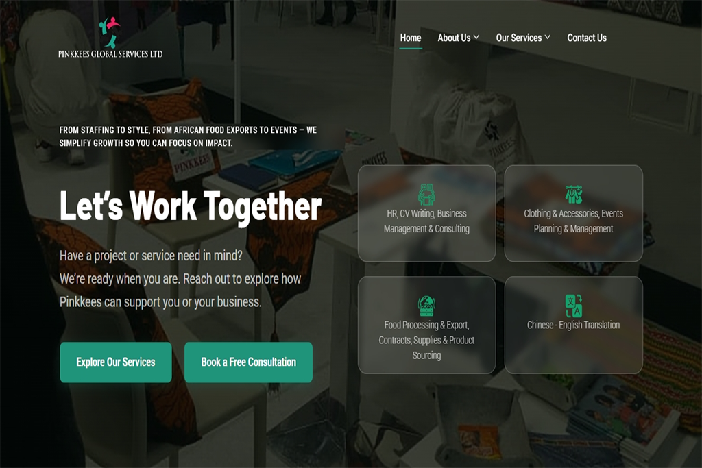Open Food Processing & Export card
The width and height of the screenshot is (702, 468).
pyautogui.click(x=426, y=325)
